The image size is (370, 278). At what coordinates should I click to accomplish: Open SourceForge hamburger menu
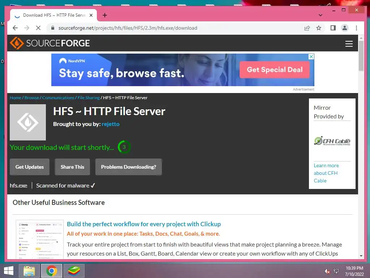[349, 44]
